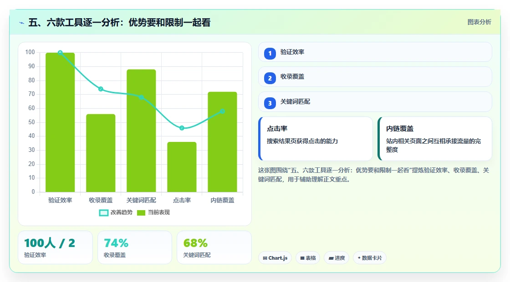Toggle the 当前表现 green legend swatch
510x282 pixels.
click(141, 213)
